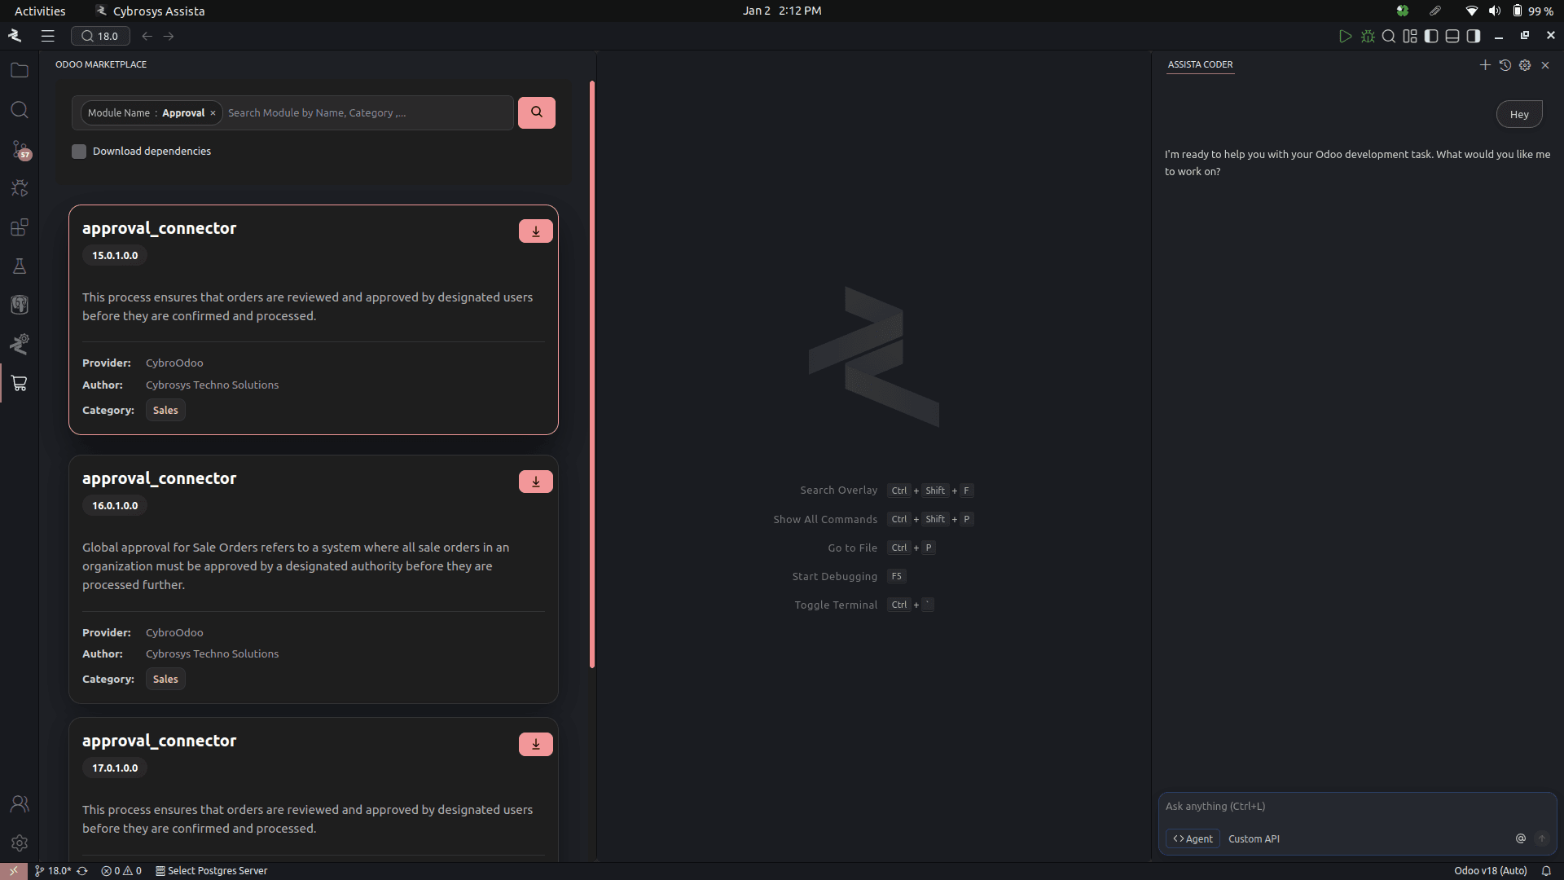
Task: Download approval_connector version 15.0.1.0.0
Action: tap(535, 231)
